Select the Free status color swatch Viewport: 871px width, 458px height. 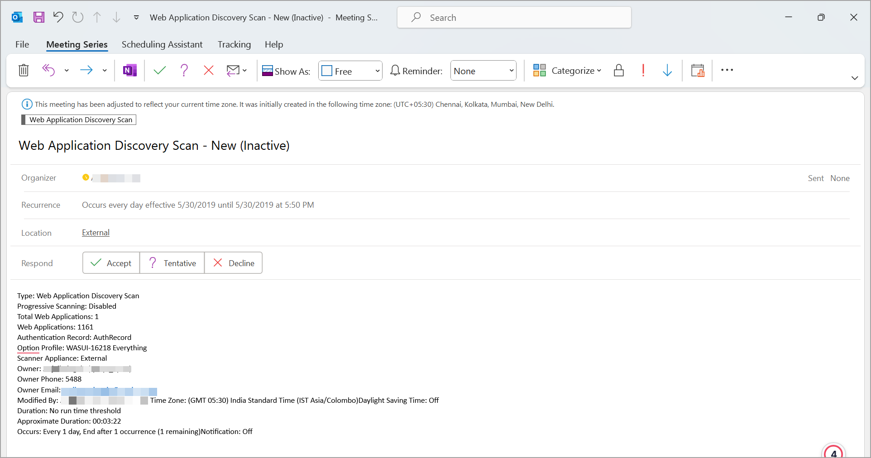pos(327,71)
